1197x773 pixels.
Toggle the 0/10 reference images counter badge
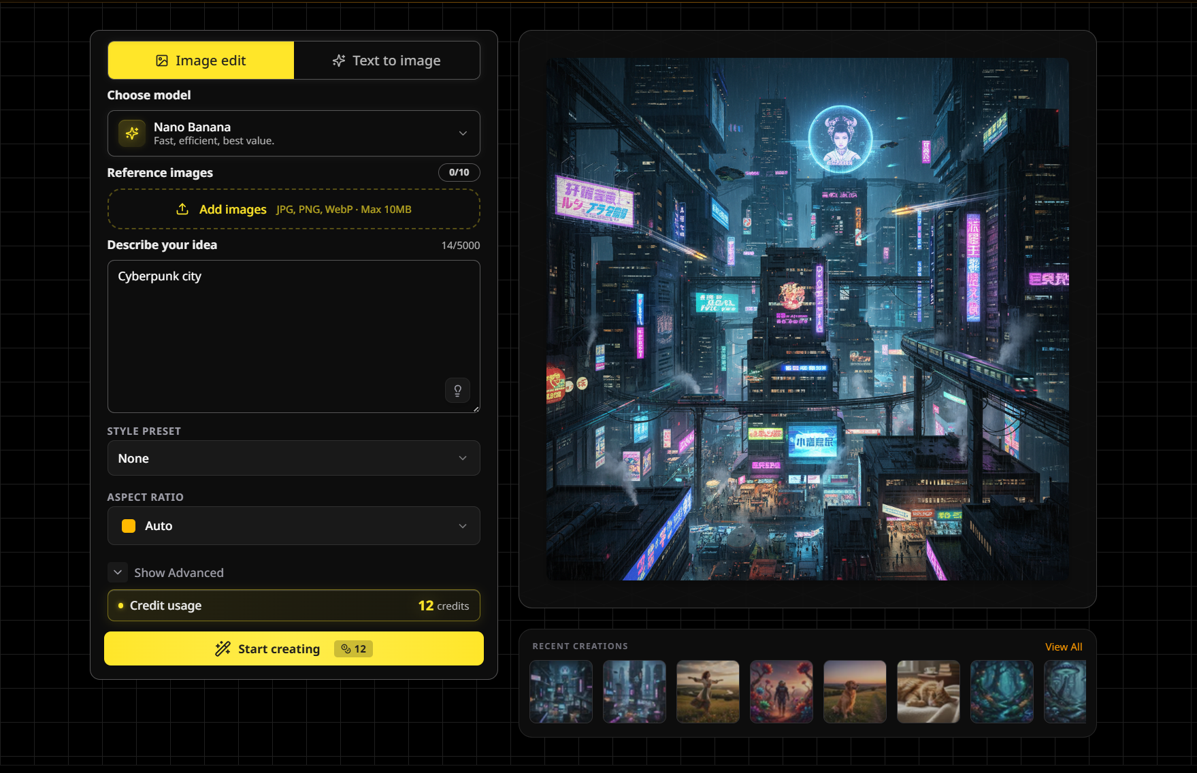(459, 172)
